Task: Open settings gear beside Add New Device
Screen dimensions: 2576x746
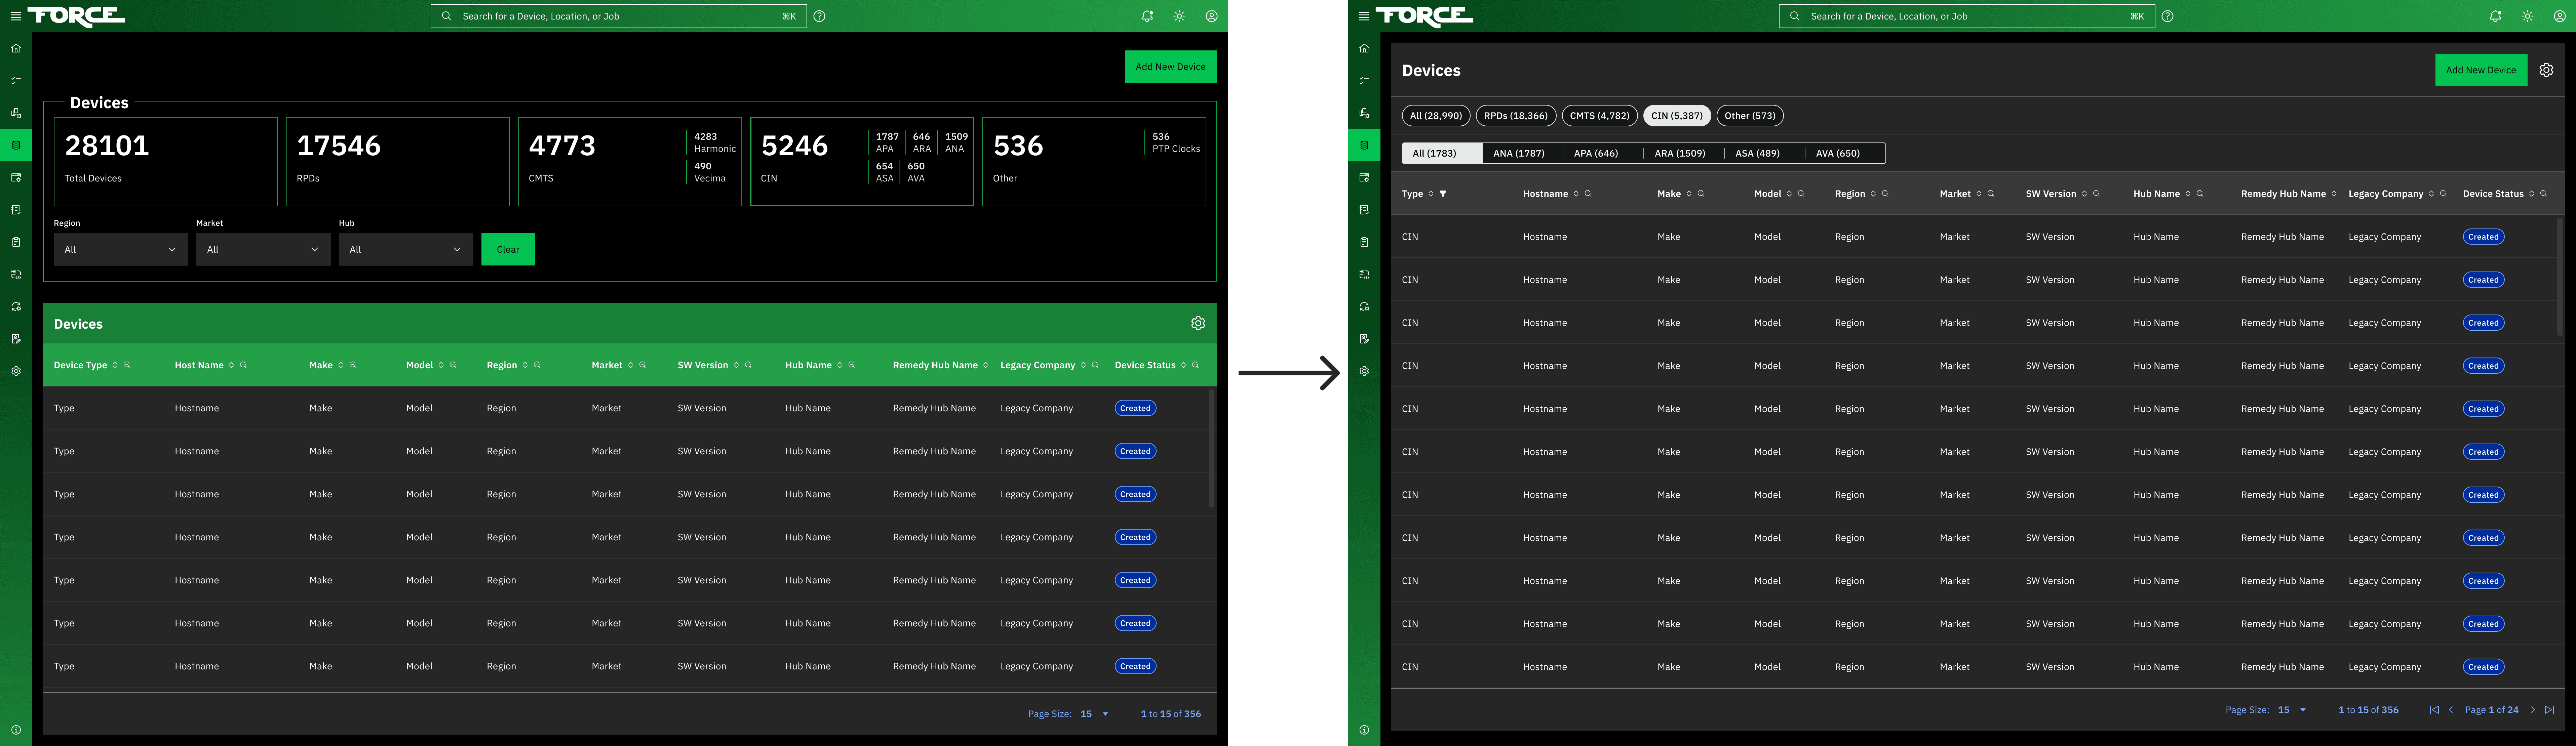Action: click(x=2546, y=70)
